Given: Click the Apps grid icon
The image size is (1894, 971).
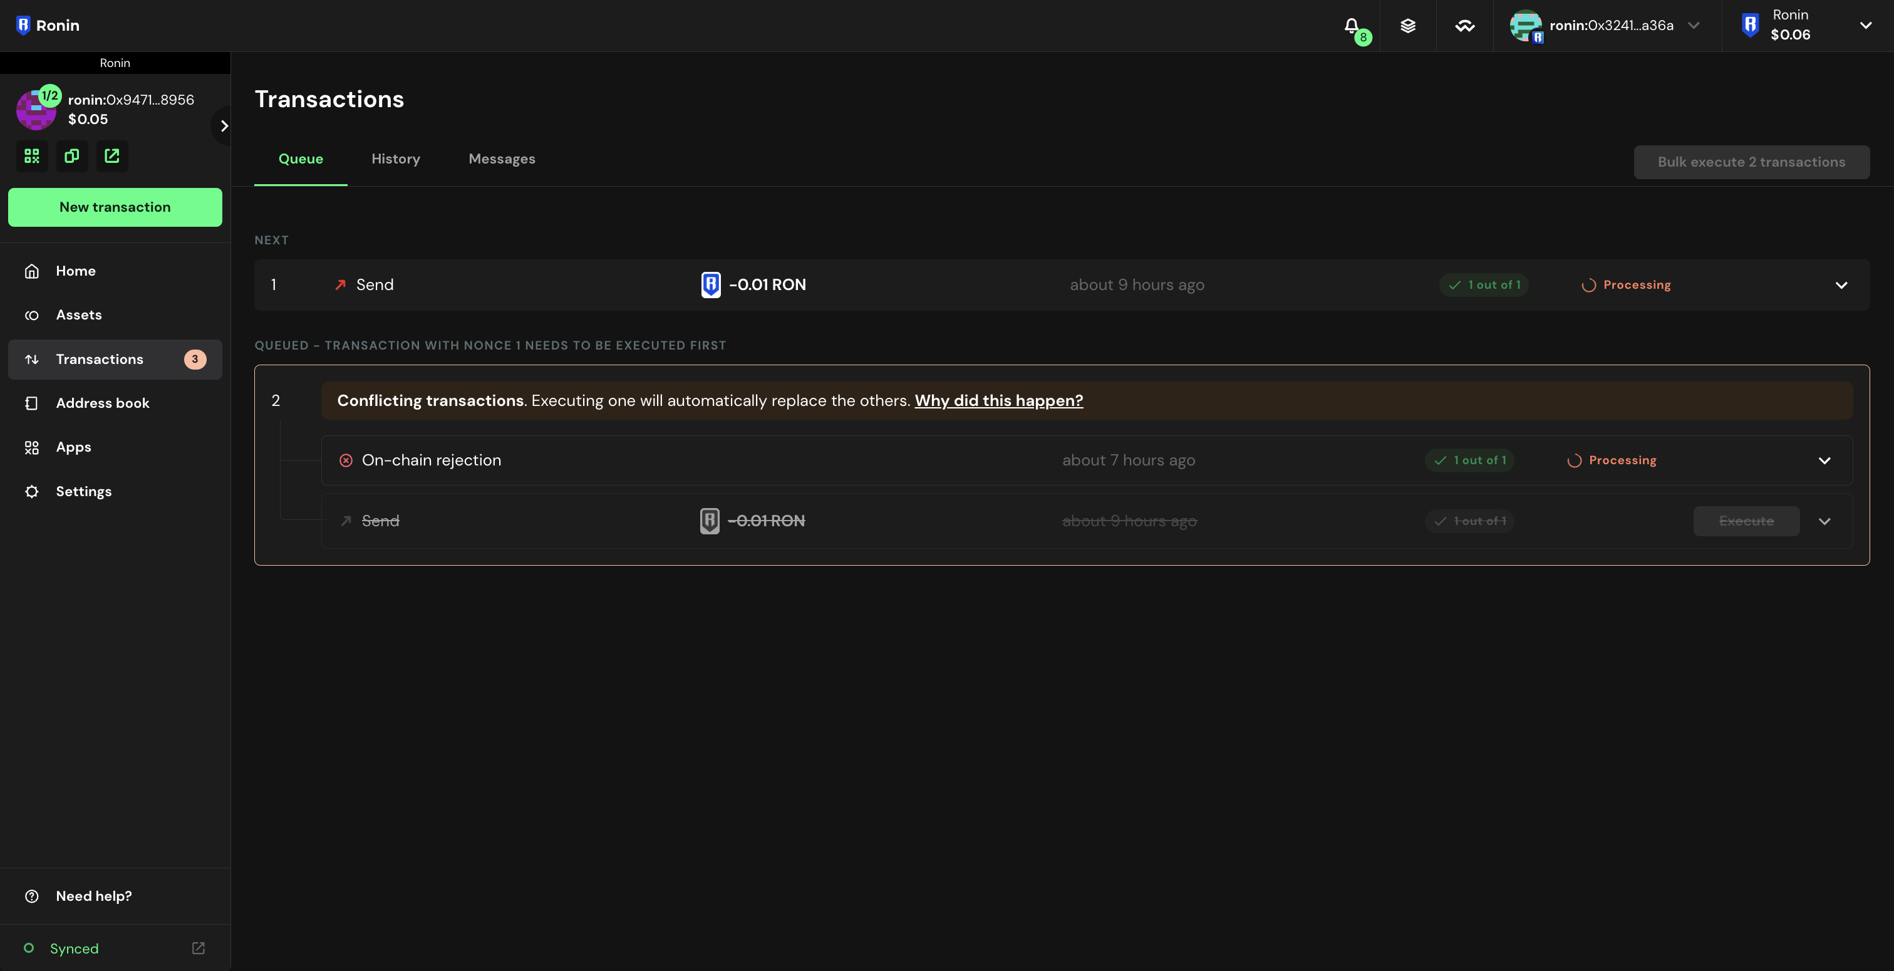Looking at the screenshot, I should tap(31, 447).
